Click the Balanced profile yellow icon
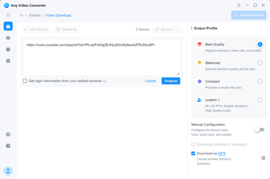This screenshot has height=179, width=270. pos(199,63)
